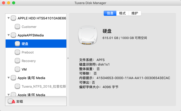Collapse the APPLE HDD HTS541010A9E66 tree
Image resolution: width=181 pixels, height=111 pixels.
coord(9,18)
